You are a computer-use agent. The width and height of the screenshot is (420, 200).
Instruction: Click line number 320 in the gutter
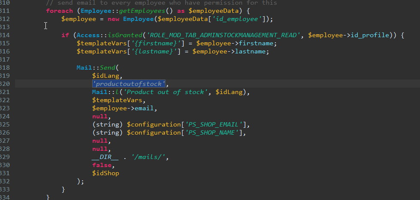(x=5, y=84)
